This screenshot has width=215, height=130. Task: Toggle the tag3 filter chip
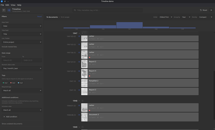tap(20, 83)
